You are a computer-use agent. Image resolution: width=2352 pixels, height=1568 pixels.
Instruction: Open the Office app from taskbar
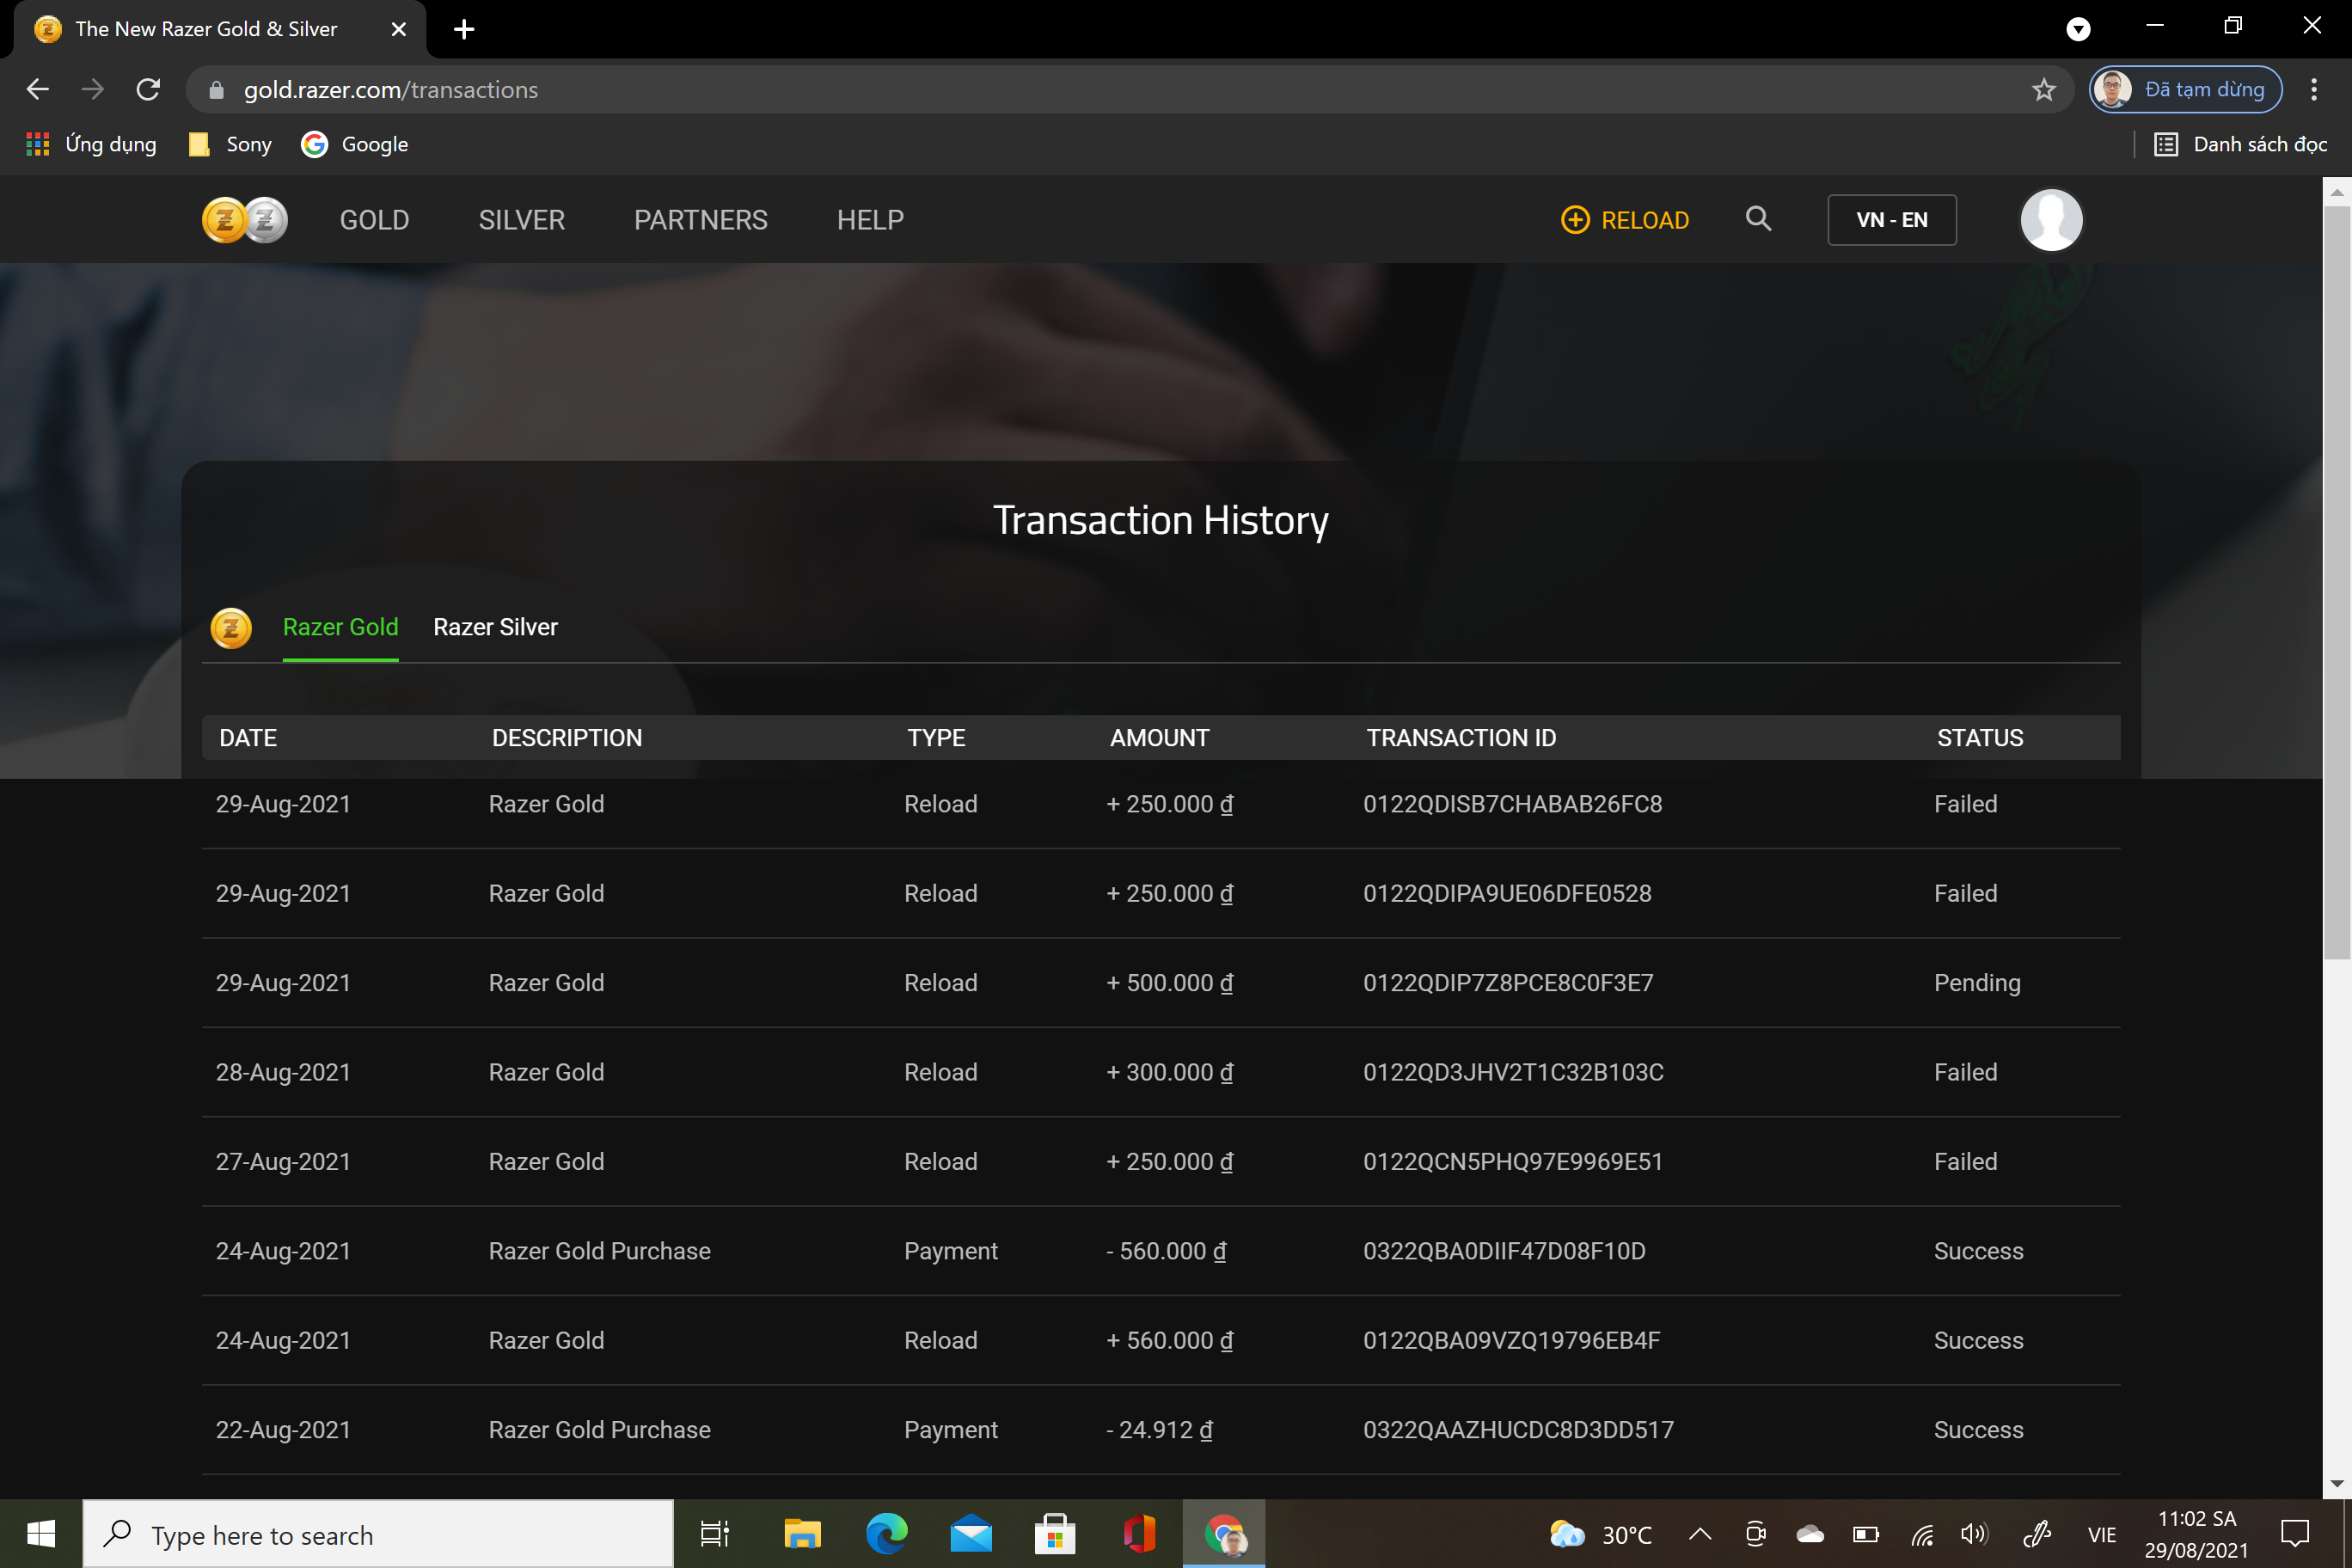pyautogui.click(x=1139, y=1534)
